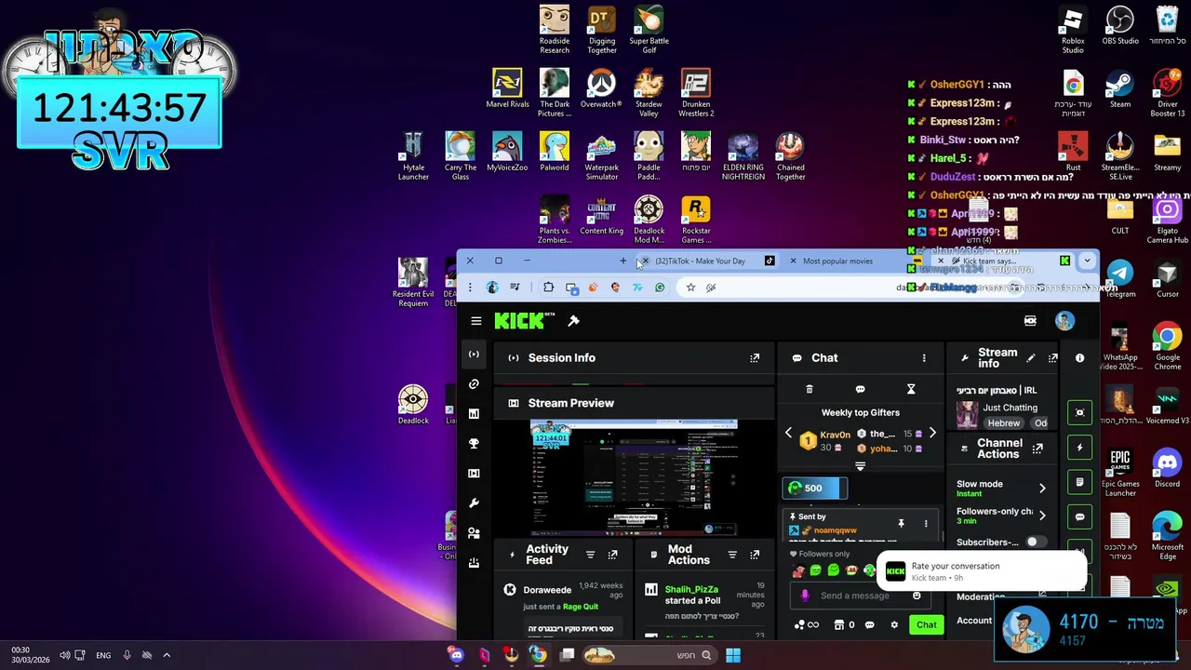The width and height of the screenshot is (1191, 670).
Task: Expand Slow mode options
Action: pyautogui.click(x=1041, y=488)
